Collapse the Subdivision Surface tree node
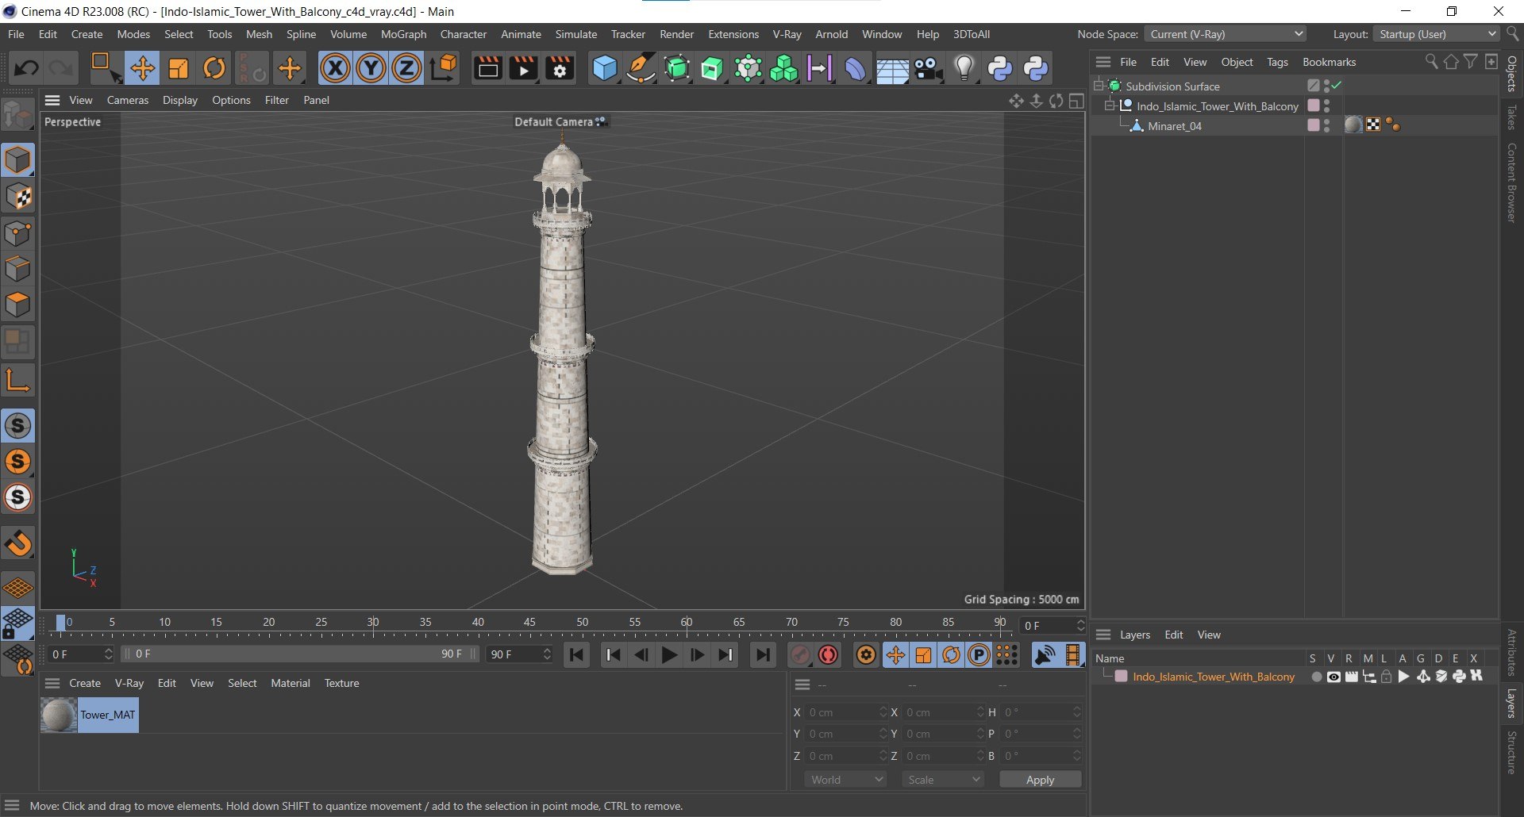 [x=1099, y=86]
